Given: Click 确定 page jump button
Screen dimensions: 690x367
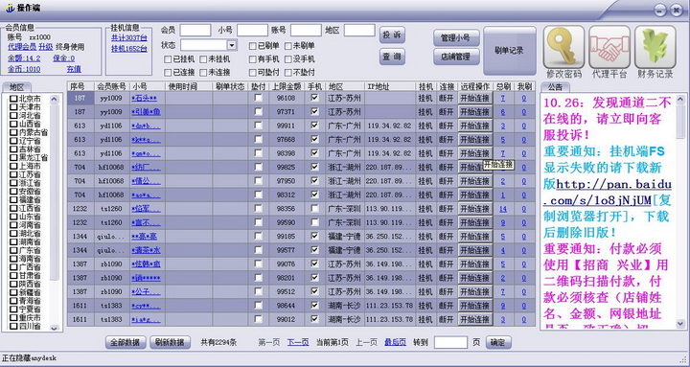Looking at the screenshot, I should pyautogui.click(x=498, y=342).
